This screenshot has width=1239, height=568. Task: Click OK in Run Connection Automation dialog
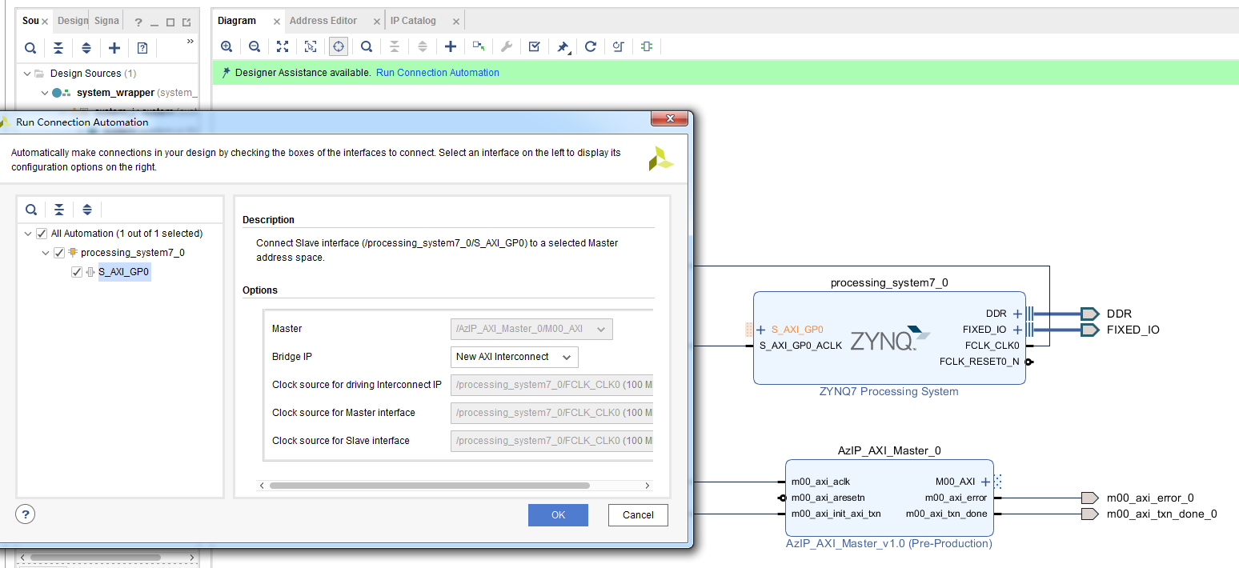[x=558, y=515]
